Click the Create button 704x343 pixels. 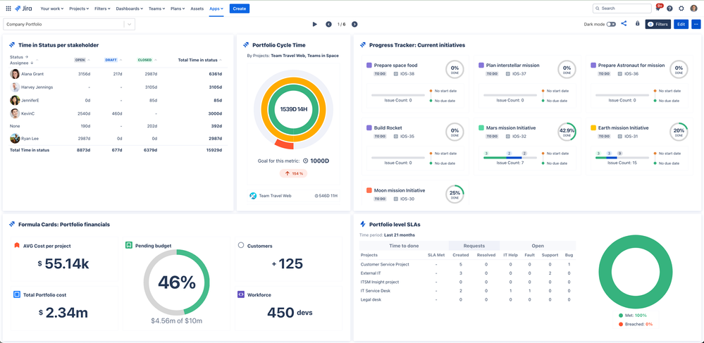(x=240, y=8)
